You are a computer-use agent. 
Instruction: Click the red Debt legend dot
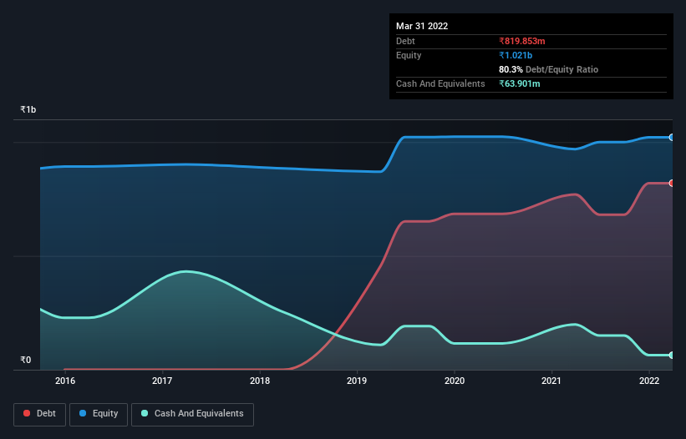pyautogui.click(x=27, y=413)
